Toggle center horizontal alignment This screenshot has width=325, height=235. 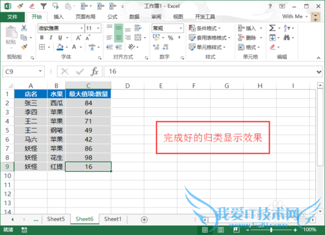[x=118, y=38]
